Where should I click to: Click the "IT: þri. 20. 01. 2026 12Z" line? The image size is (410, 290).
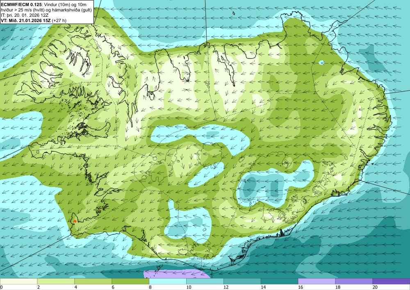coord(25,15)
